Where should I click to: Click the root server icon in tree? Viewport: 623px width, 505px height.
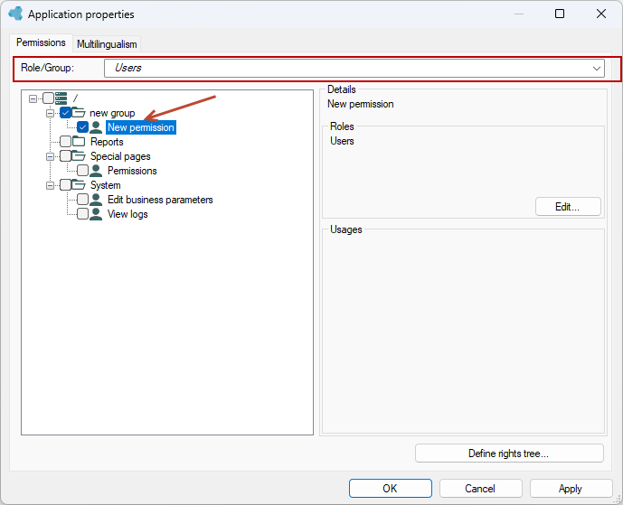pos(61,98)
